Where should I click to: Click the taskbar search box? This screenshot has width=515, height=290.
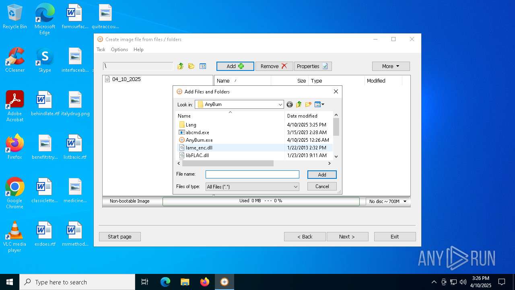[77, 282]
